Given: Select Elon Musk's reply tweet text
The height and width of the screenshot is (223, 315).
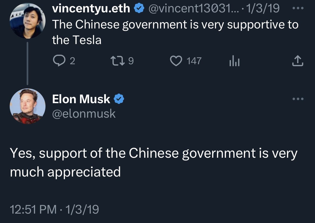Looking at the screenshot, I should pos(153,163).
